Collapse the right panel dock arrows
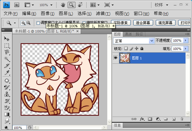Screen dimensions: 192x131 (188, 30)
